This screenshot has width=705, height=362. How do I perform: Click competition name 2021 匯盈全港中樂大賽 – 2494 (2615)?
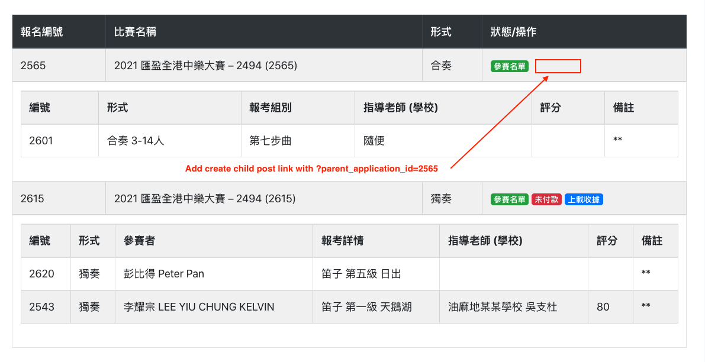[205, 199]
